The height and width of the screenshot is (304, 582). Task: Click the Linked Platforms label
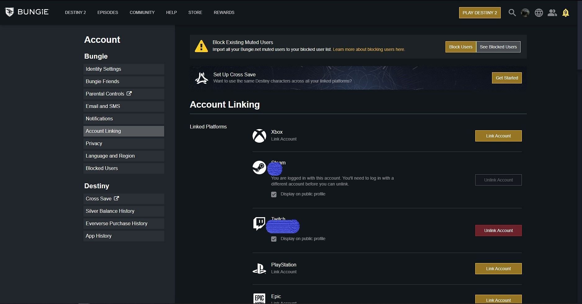pos(208,127)
